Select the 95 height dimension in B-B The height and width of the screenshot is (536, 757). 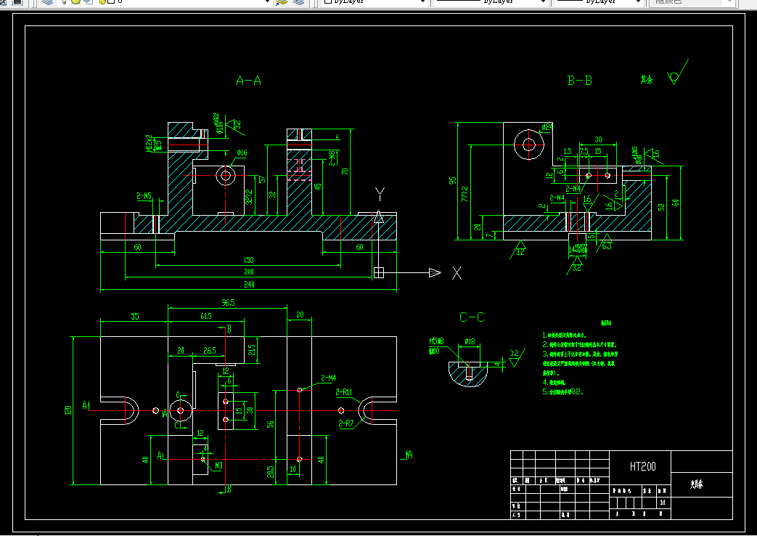click(x=452, y=180)
